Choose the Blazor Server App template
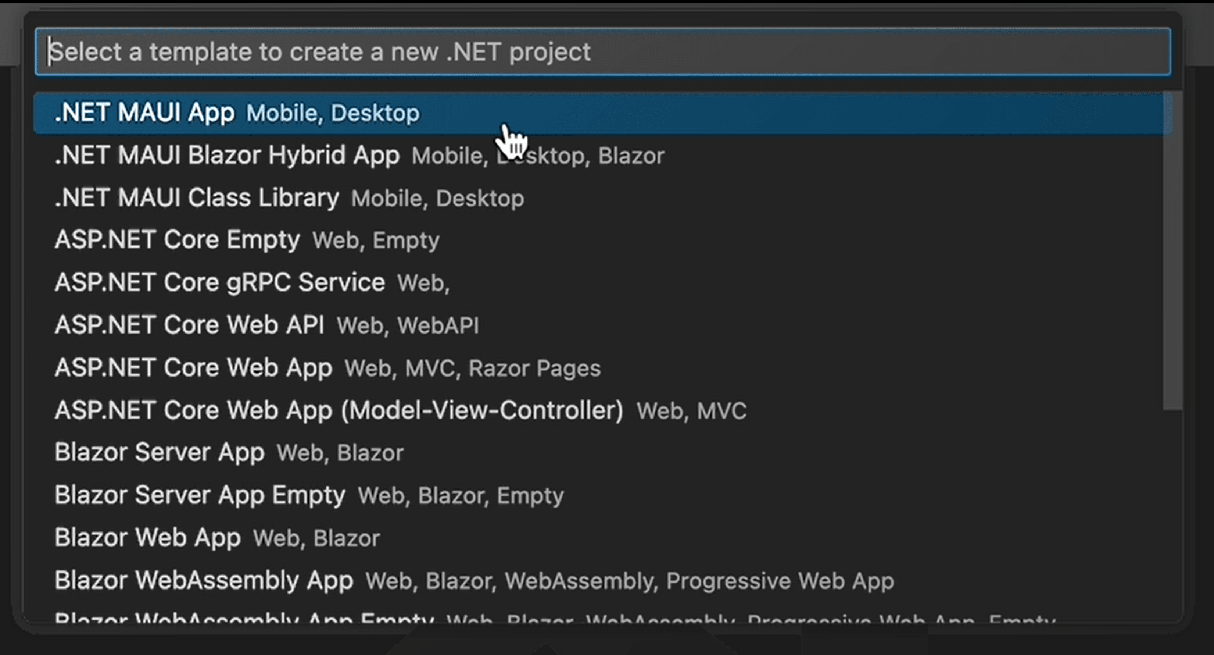1214x655 pixels. 603,453
